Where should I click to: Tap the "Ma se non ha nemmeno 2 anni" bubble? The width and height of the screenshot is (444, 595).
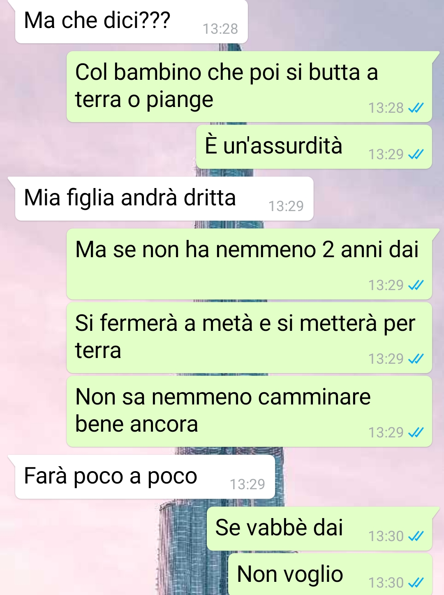tap(249, 264)
